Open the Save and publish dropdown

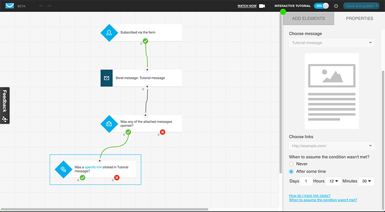(x=361, y=6)
